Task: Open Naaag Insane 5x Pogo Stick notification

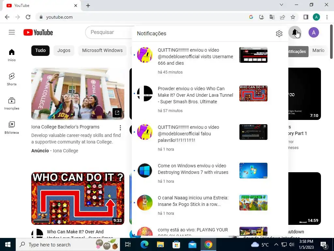Action: click(x=193, y=201)
